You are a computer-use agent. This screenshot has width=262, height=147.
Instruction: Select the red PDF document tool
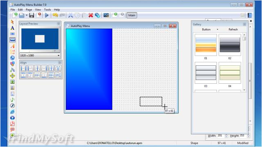tap(12, 124)
